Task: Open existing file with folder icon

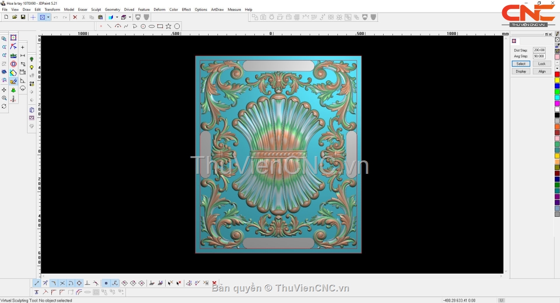Action: point(14,17)
